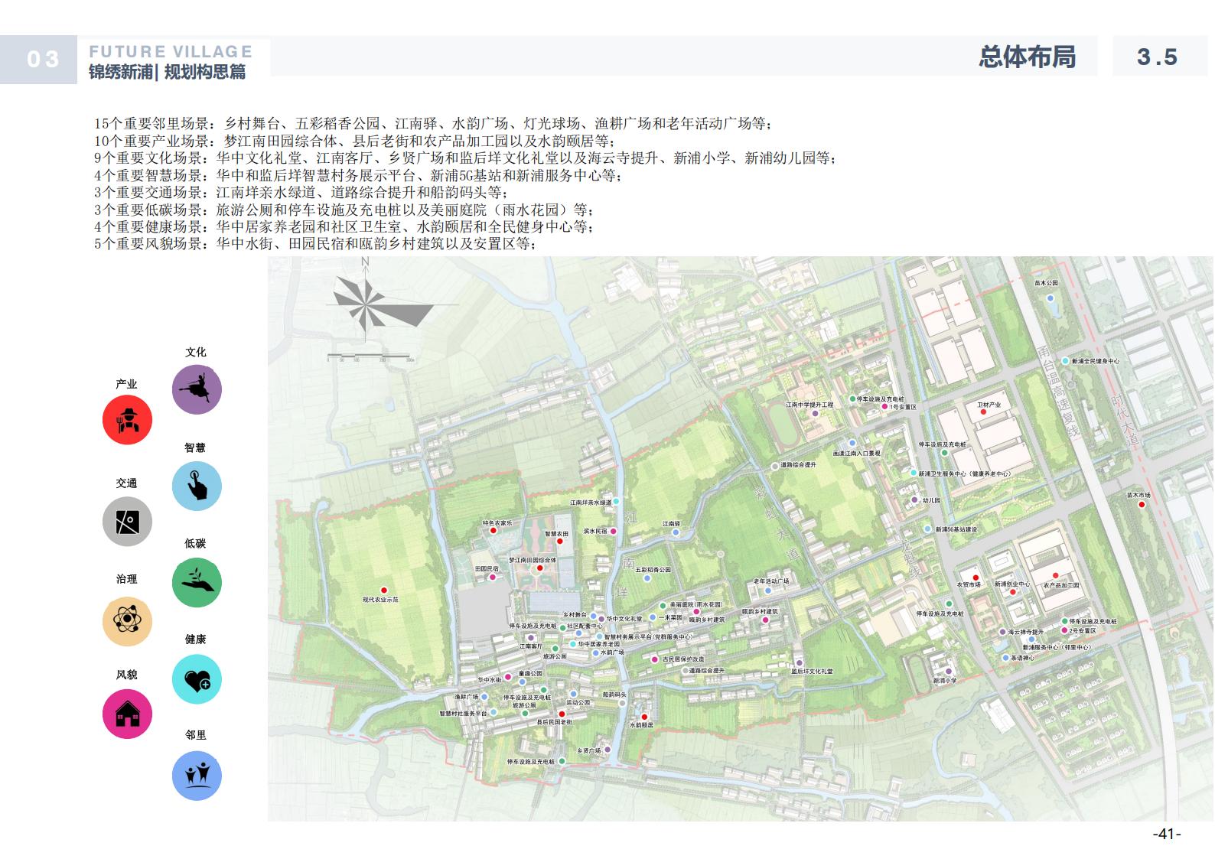Click the purple marker for 新浦小学
The width and height of the screenshot is (1215, 859).
(x=949, y=672)
